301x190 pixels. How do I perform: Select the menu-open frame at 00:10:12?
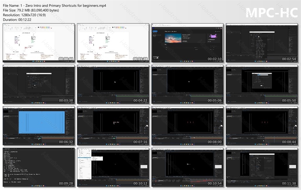[113, 167]
